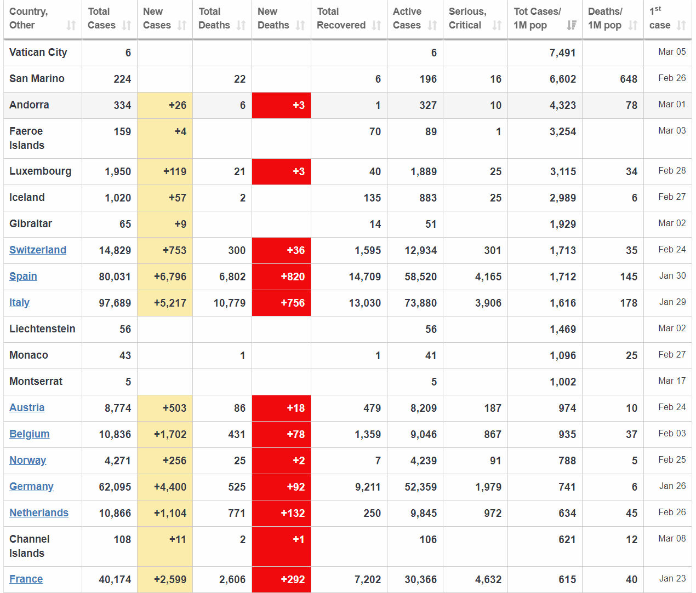Click the New Deaths header text
This screenshot has width=696, height=593.
coord(273,18)
